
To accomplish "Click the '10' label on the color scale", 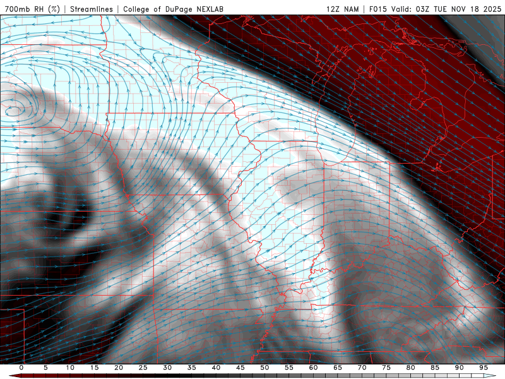I will [x=70, y=368].
